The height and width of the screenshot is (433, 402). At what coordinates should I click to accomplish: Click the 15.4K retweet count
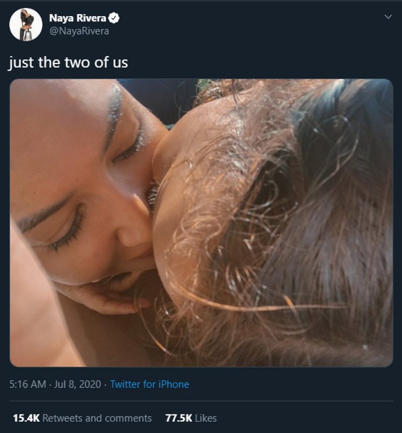coord(25,418)
